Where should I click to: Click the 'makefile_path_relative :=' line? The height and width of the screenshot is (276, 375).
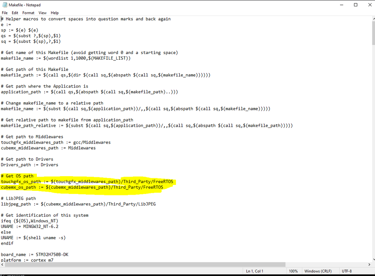pyautogui.click(x=147, y=126)
